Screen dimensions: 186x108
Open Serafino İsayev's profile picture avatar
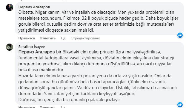(x=10, y=47)
